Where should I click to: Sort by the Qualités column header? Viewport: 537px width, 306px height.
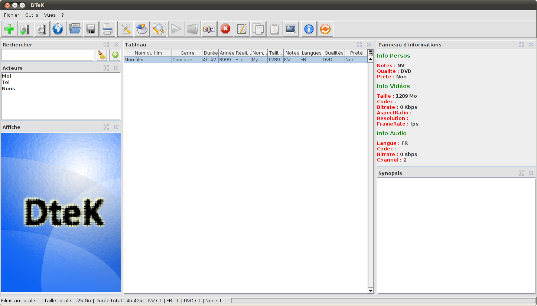[333, 53]
